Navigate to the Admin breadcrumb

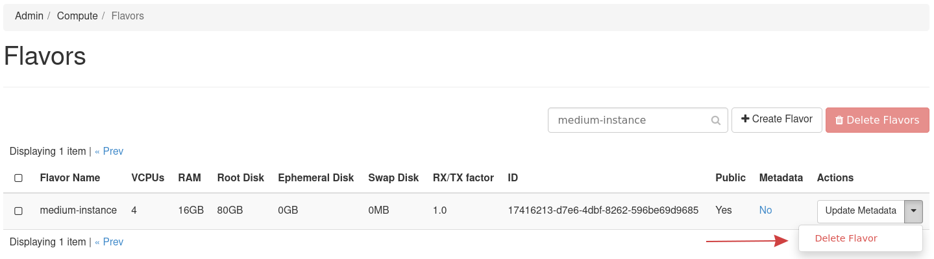29,16
